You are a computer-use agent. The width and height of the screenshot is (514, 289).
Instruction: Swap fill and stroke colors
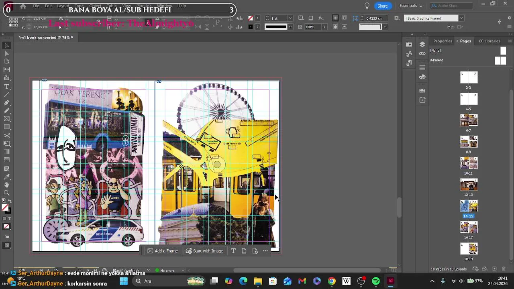pos(10,201)
